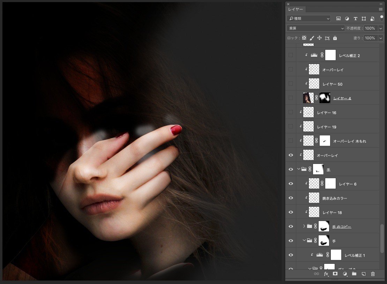Show the オーバーレイ 木もれ layer
The width and height of the screenshot is (387, 284).
tap(291, 141)
